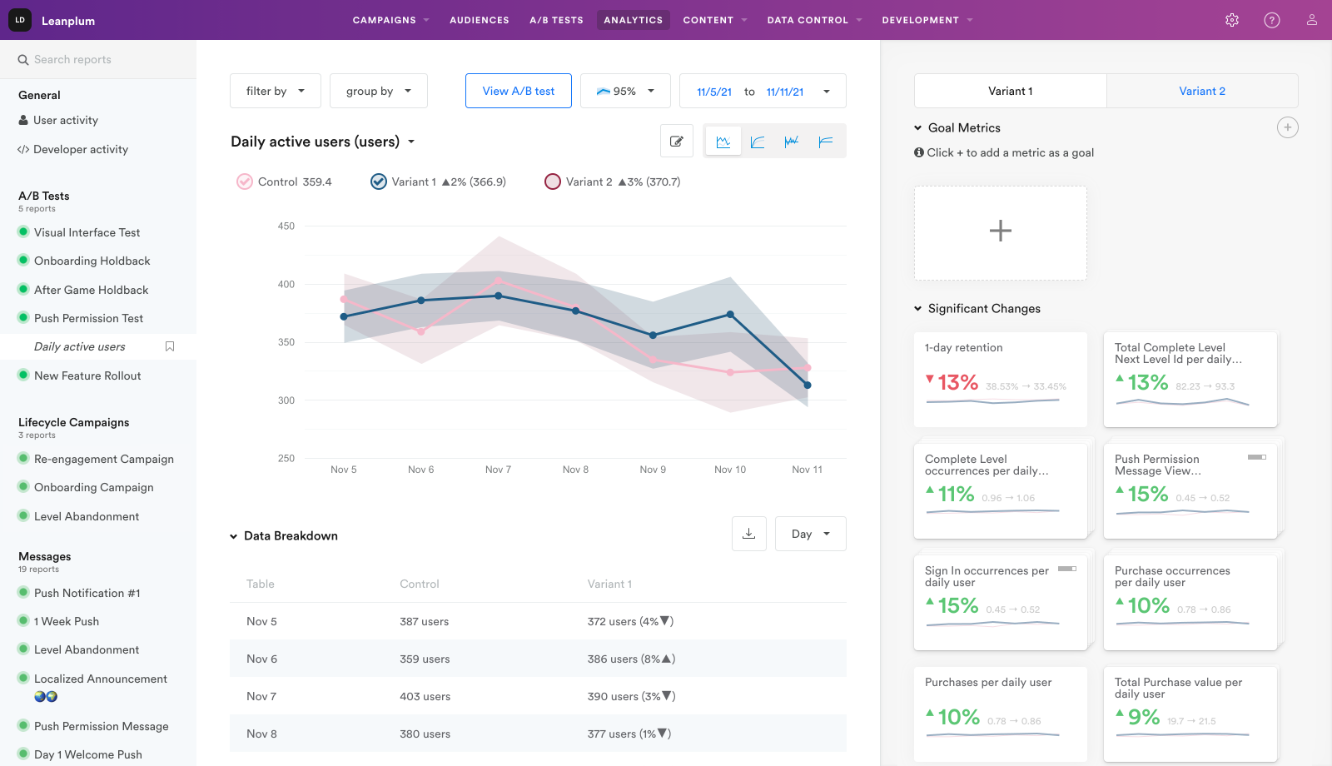Download the data breakdown table
The image size is (1332, 766).
point(748,534)
